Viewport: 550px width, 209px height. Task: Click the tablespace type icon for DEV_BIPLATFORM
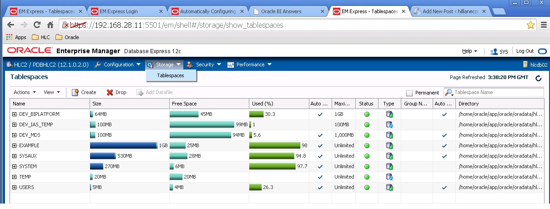[389, 114]
